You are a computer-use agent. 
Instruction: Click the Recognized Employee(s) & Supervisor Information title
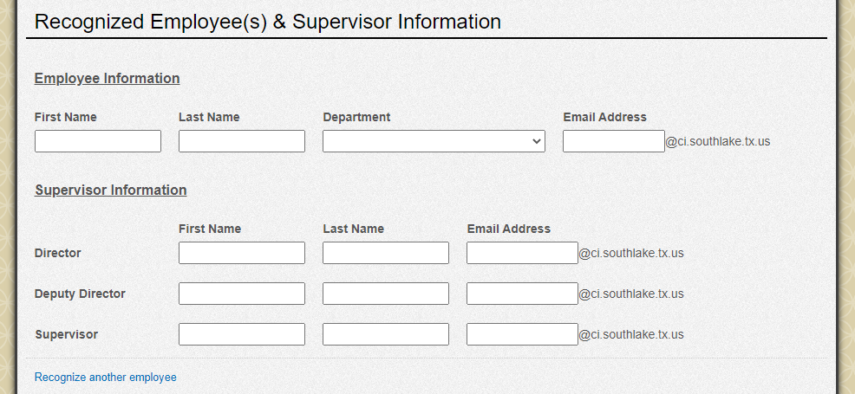tap(268, 22)
